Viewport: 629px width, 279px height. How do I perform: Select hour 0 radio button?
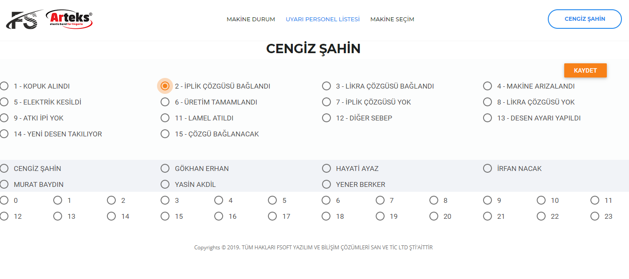pyautogui.click(x=4, y=201)
